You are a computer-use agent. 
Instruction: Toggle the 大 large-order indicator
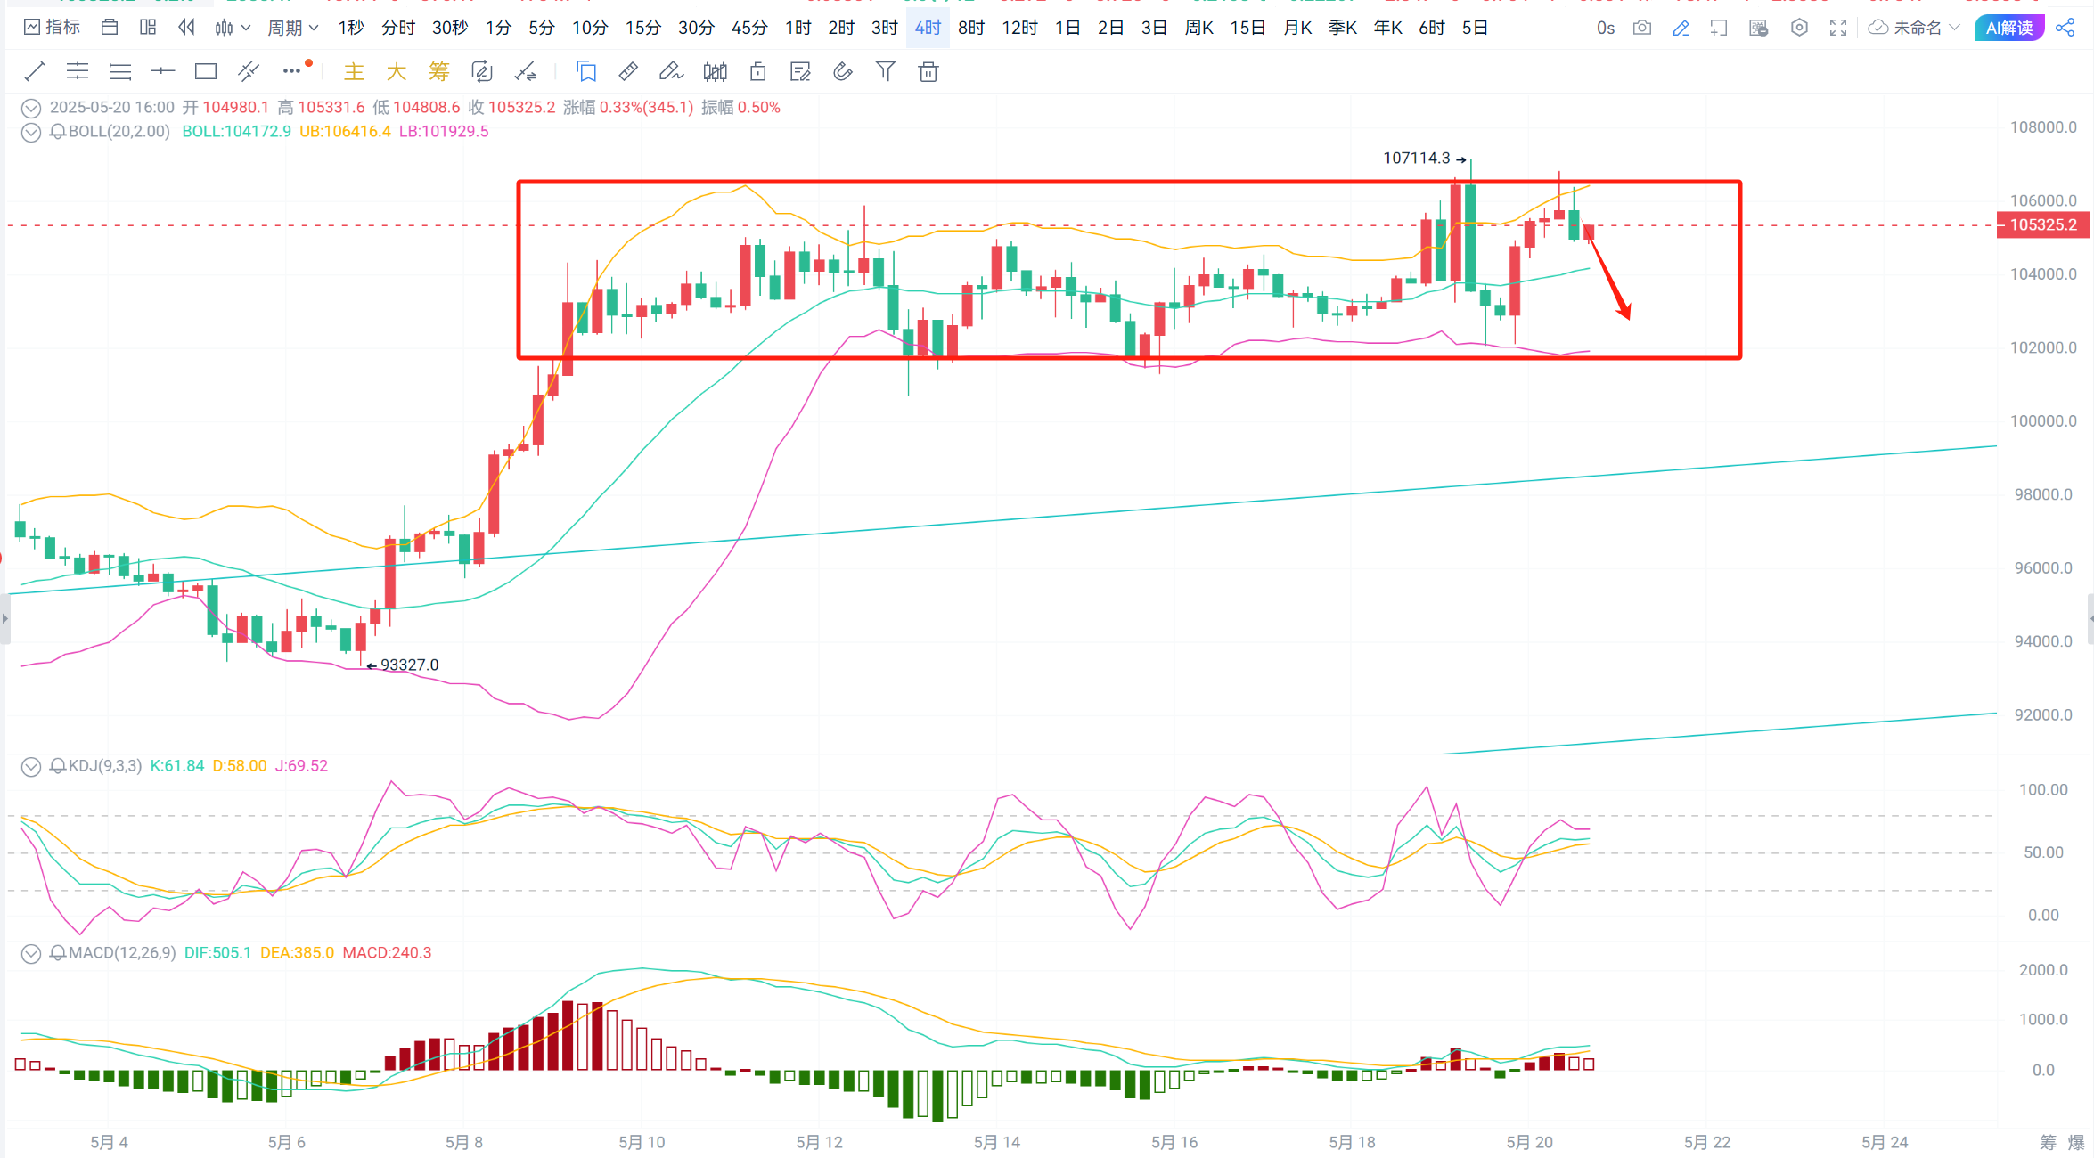point(397,71)
